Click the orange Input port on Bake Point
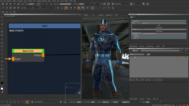The height and width of the screenshot is (106, 189). click(x=13, y=59)
